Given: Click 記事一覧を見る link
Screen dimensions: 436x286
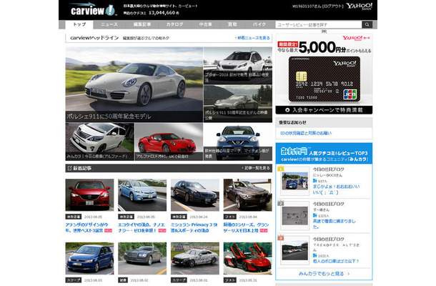Looking at the screenshot, I should (x=257, y=167).
